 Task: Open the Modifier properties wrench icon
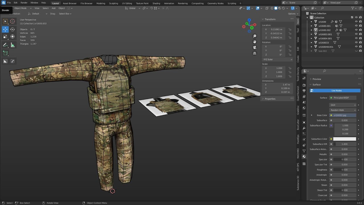click(x=304, y=128)
